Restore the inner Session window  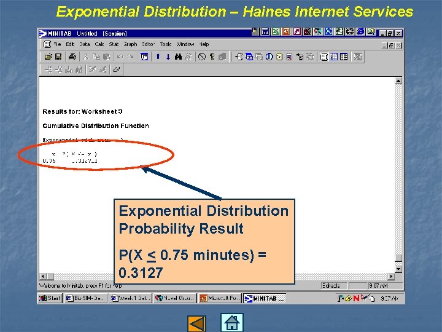[x=391, y=45]
